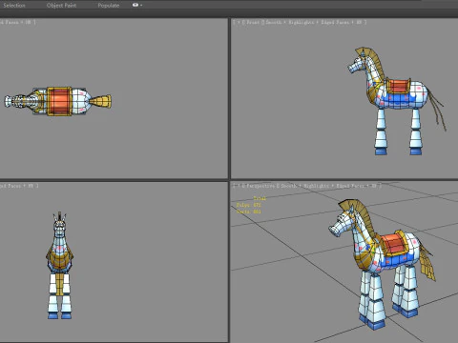Image resolution: width=458 pixels, height=343 pixels.
Task: Open the Front viewport's [+] general menu
Action: 238,22
